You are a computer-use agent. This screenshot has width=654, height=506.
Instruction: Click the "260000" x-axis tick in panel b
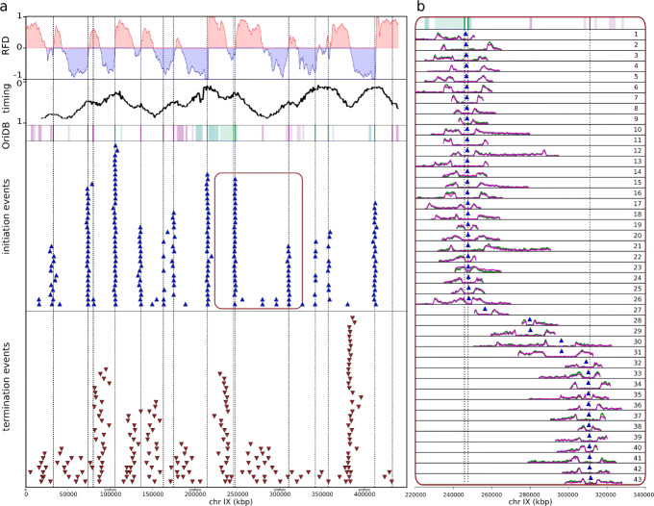coord(491,494)
